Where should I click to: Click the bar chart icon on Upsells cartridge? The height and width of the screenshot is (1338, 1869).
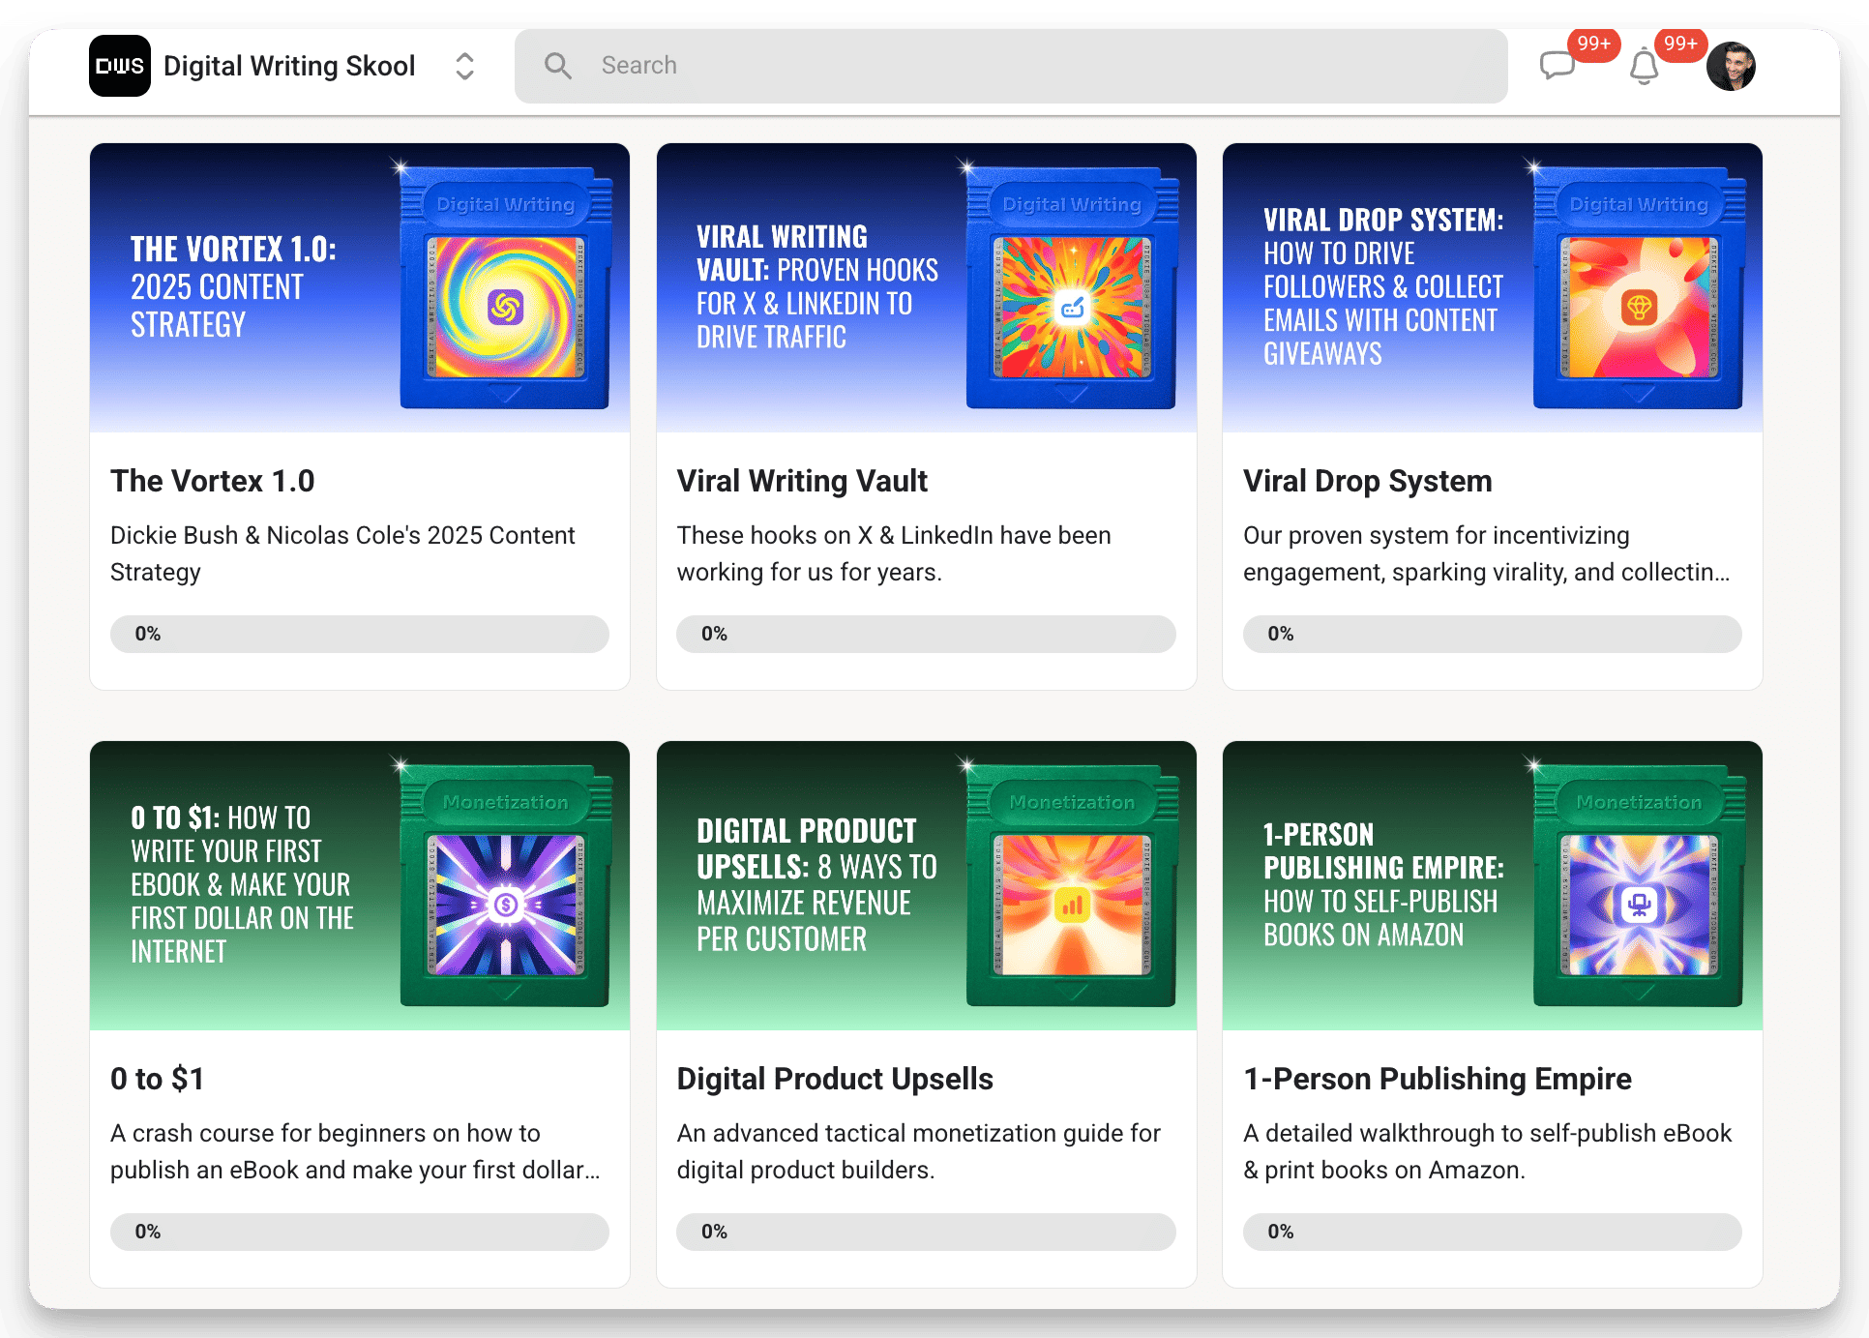pyautogui.click(x=1072, y=906)
